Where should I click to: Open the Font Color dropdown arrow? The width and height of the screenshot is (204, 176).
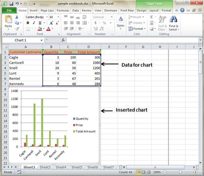point(52,29)
